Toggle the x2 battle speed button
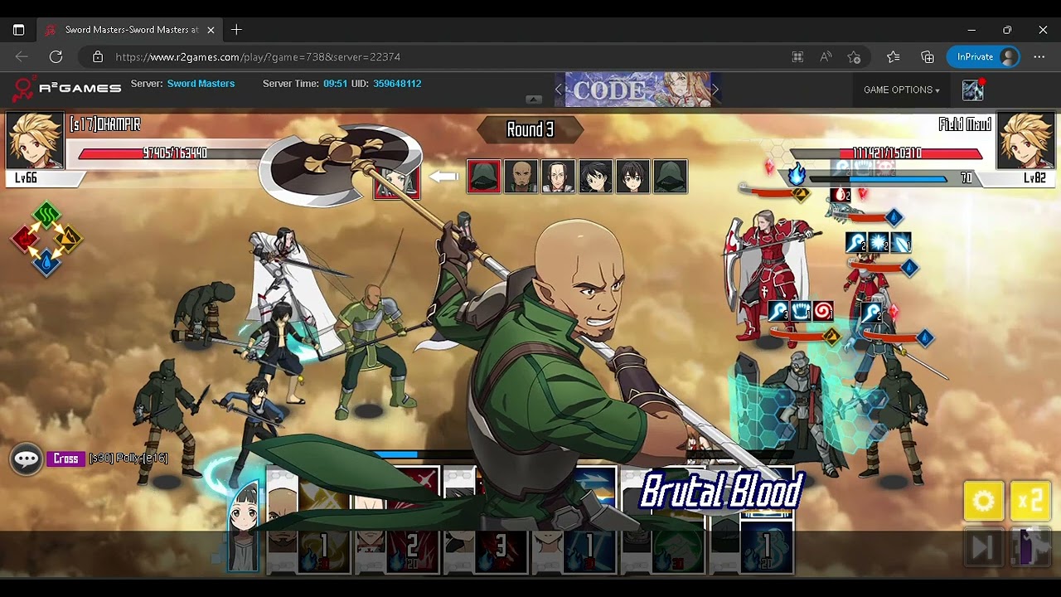 [1030, 501]
